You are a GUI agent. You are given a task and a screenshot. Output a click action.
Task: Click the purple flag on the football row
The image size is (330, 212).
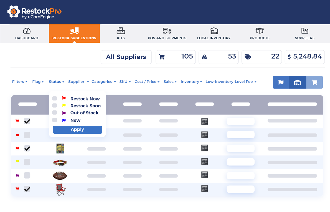17,175
